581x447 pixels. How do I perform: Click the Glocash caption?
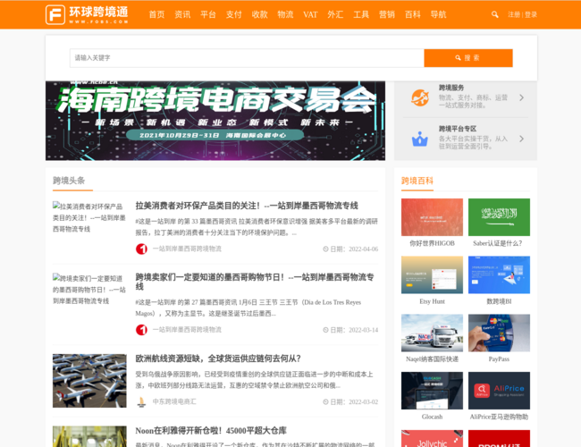pos(432,417)
